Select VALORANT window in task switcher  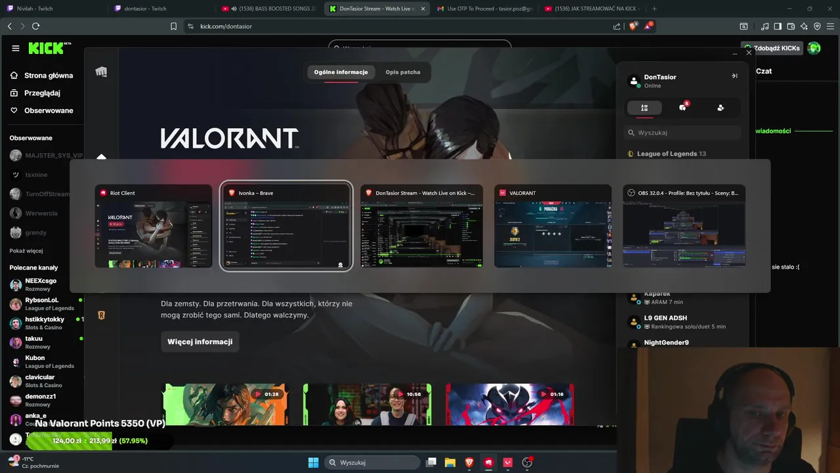point(553,225)
